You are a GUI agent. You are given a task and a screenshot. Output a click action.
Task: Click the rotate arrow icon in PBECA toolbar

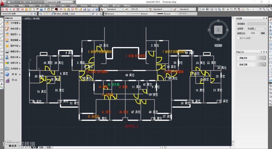[x=76, y=9]
